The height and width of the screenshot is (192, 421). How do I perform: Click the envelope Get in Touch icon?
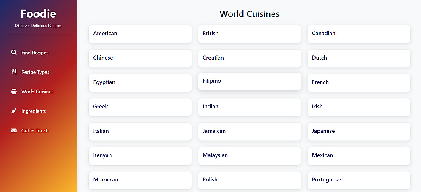click(14, 131)
